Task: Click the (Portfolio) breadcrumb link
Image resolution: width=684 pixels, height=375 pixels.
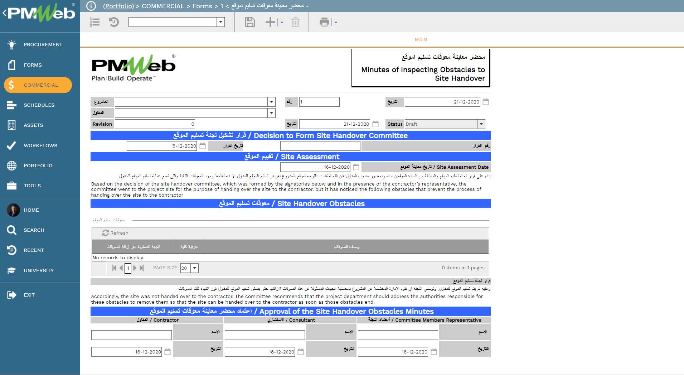Action: pos(118,6)
